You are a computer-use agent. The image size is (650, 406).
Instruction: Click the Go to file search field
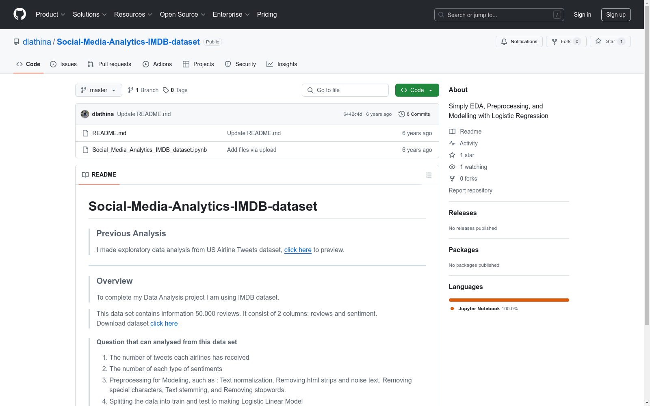tap(345, 90)
